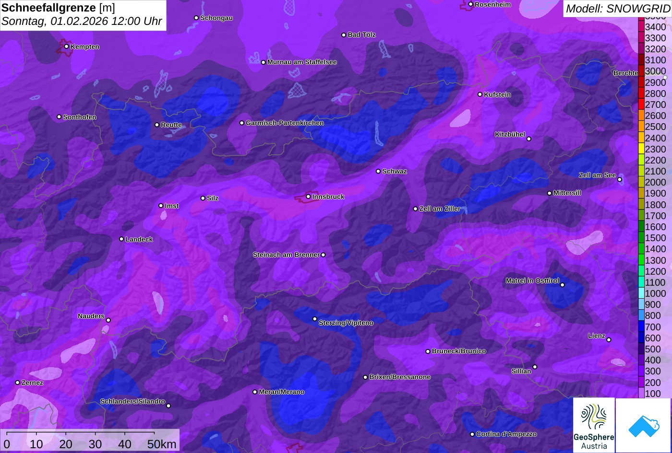Click the Murnau am Staffelsee label
Image resolution: width=672 pixels, height=453 pixels.
(x=302, y=62)
